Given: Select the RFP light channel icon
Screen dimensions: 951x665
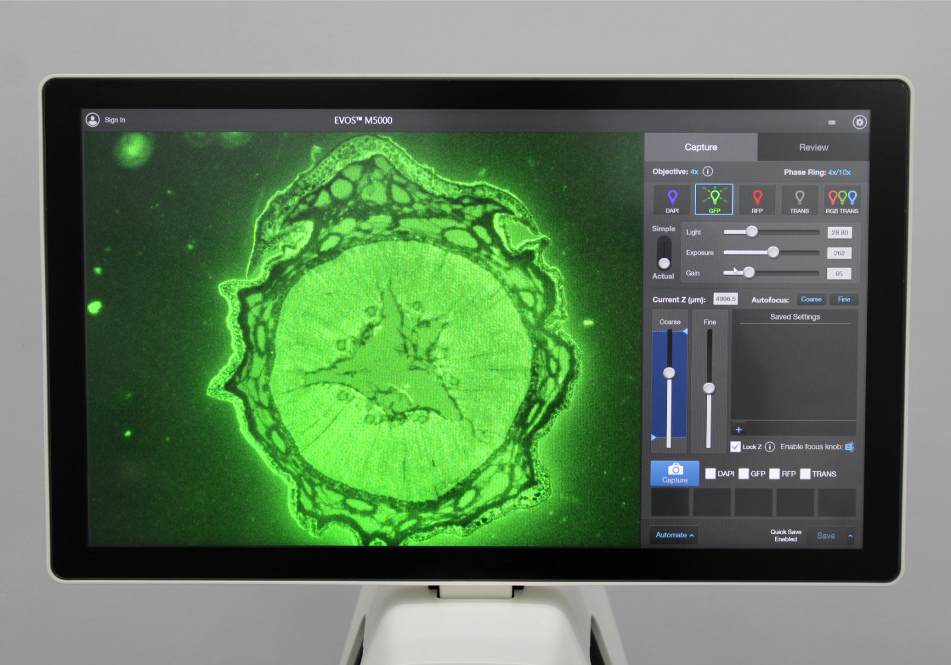Looking at the screenshot, I should (757, 200).
